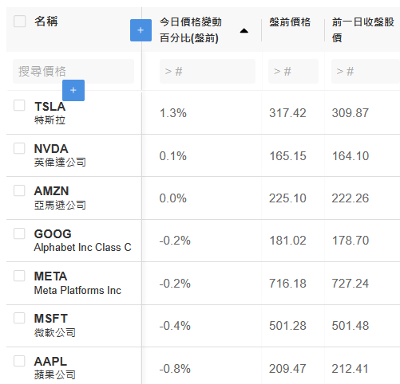Viewport: 400px width, 384px height.
Task: Tick the AMZN row checkbox
Action: (x=19, y=190)
